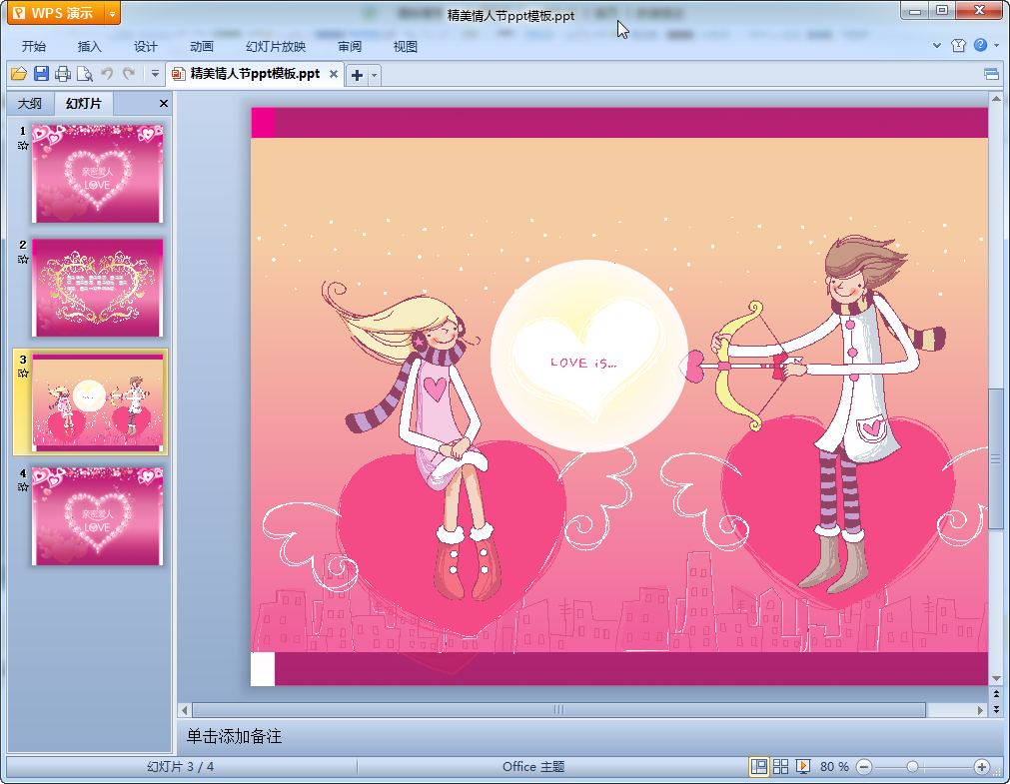
Task: Save the presentation with the floppy disk icon
Action: tap(41, 74)
